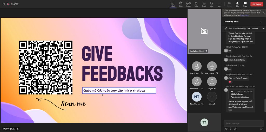The image size is (266, 132).
Task: Click the 'GIVE FEEDBACKS' slide heading
Action: [122, 63]
